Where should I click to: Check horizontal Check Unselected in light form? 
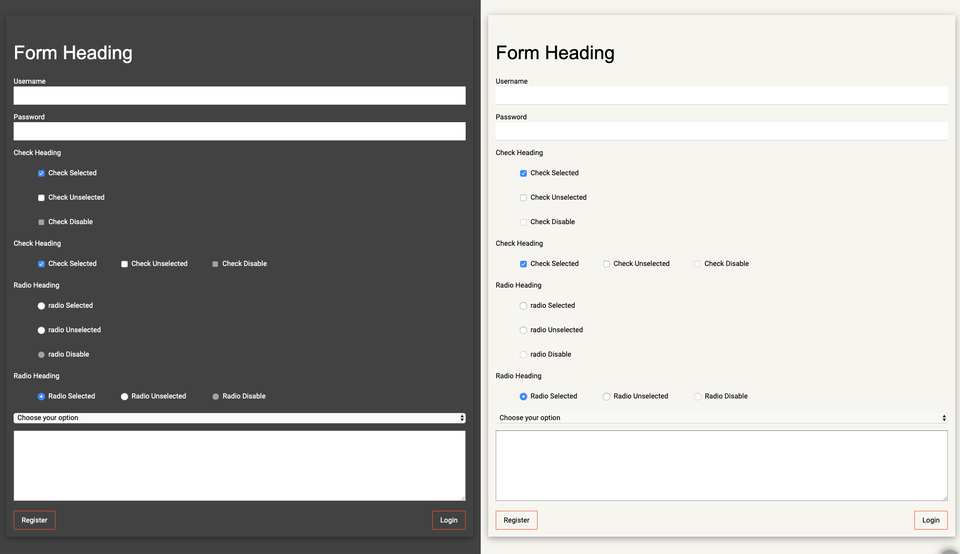coord(607,264)
